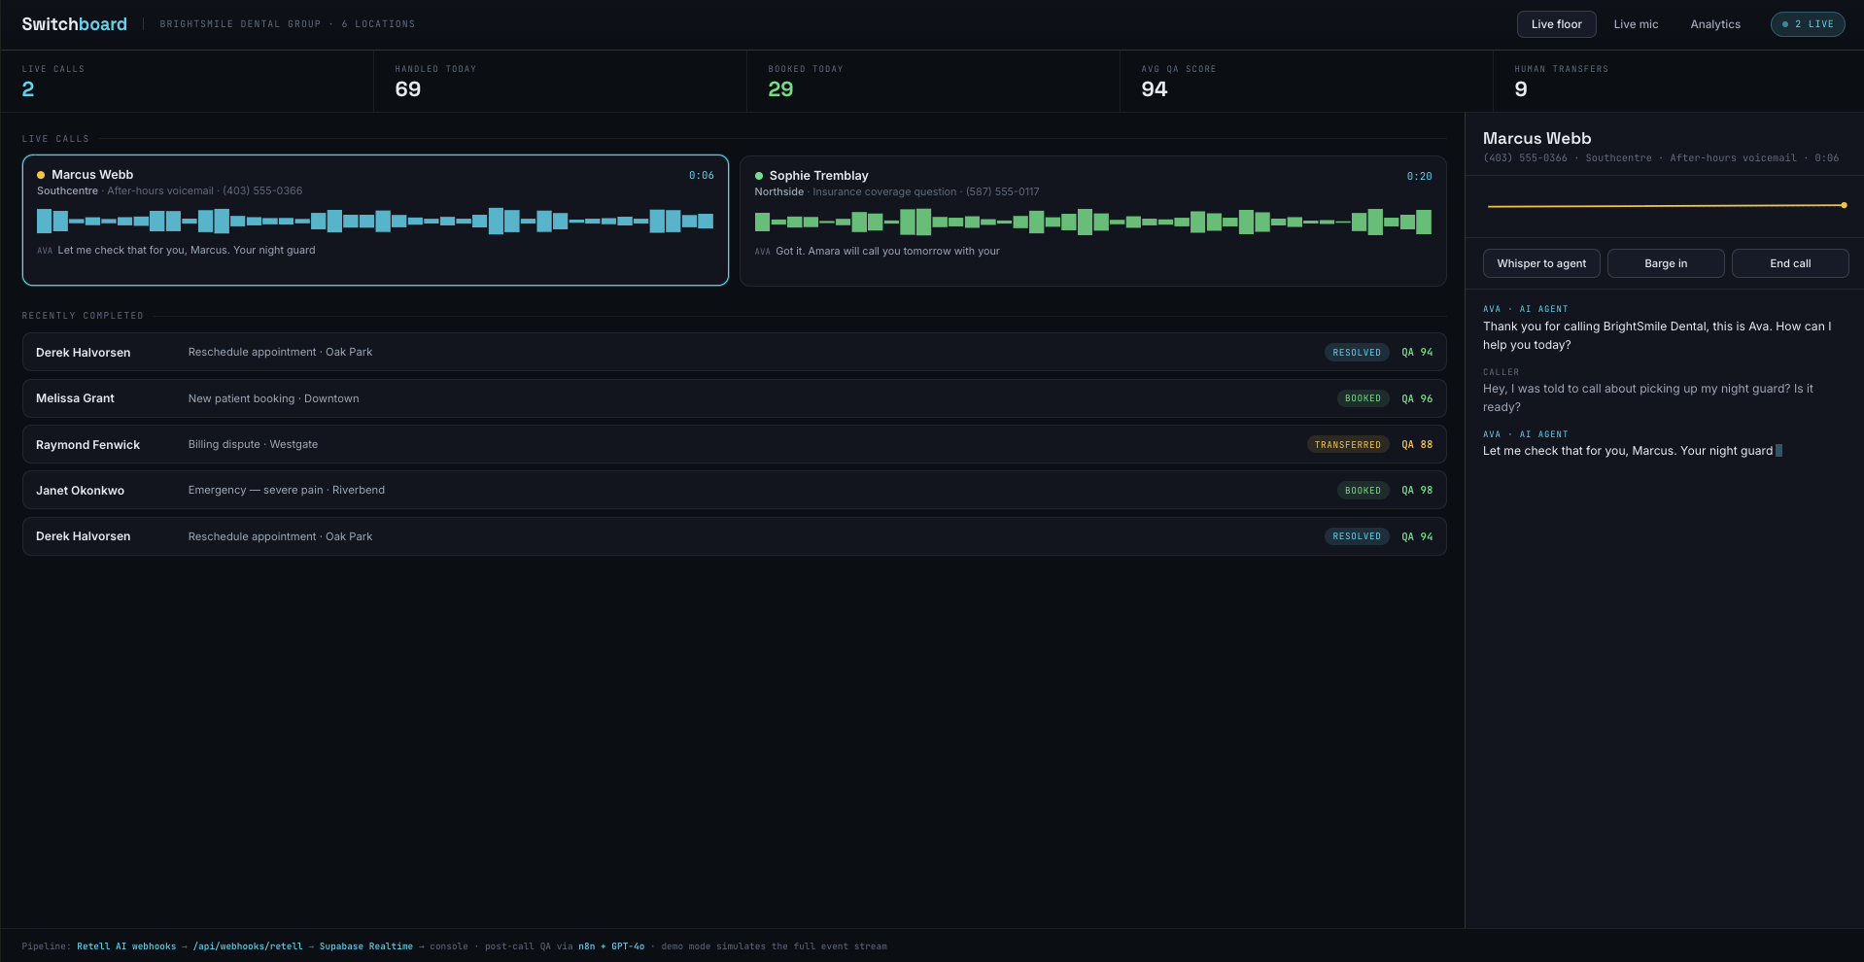Open the Analytics tab
This screenshot has width=1864, height=962.
click(x=1714, y=24)
